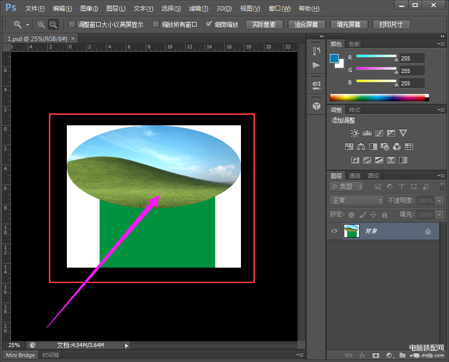
Task: Click the Fit Screen button
Action: pyautogui.click(x=306, y=24)
